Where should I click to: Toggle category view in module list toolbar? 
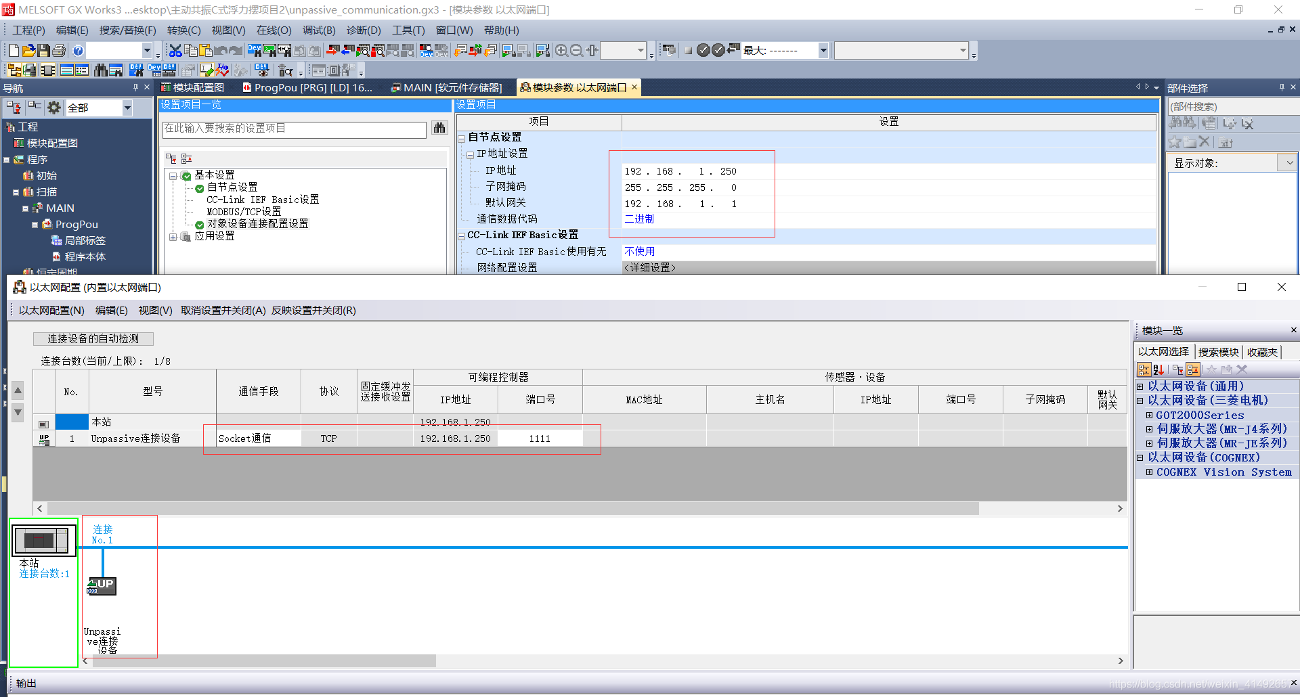coord(1144,369)
